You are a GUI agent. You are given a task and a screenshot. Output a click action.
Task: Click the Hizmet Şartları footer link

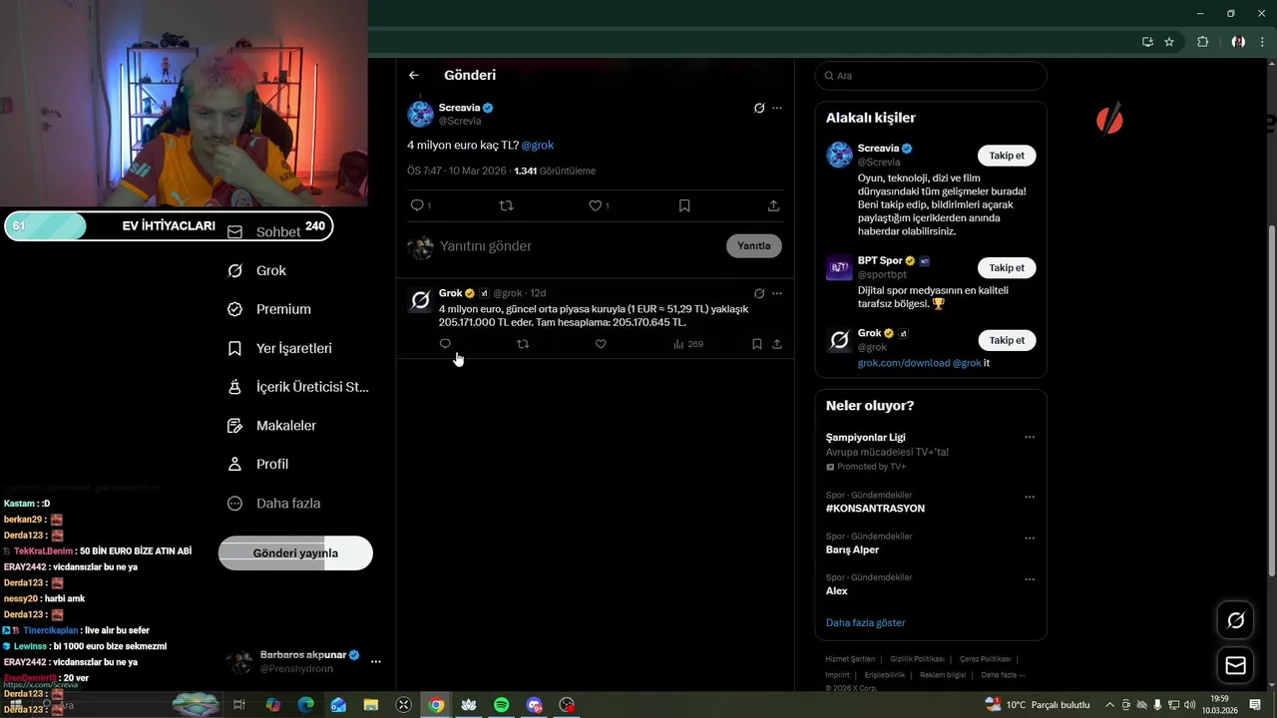point(850,659)
